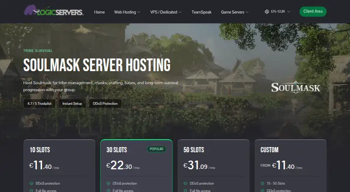Click DDoS protection text in 10 Slots card
This screenshot has height=192, width=350.
[48, 184]
